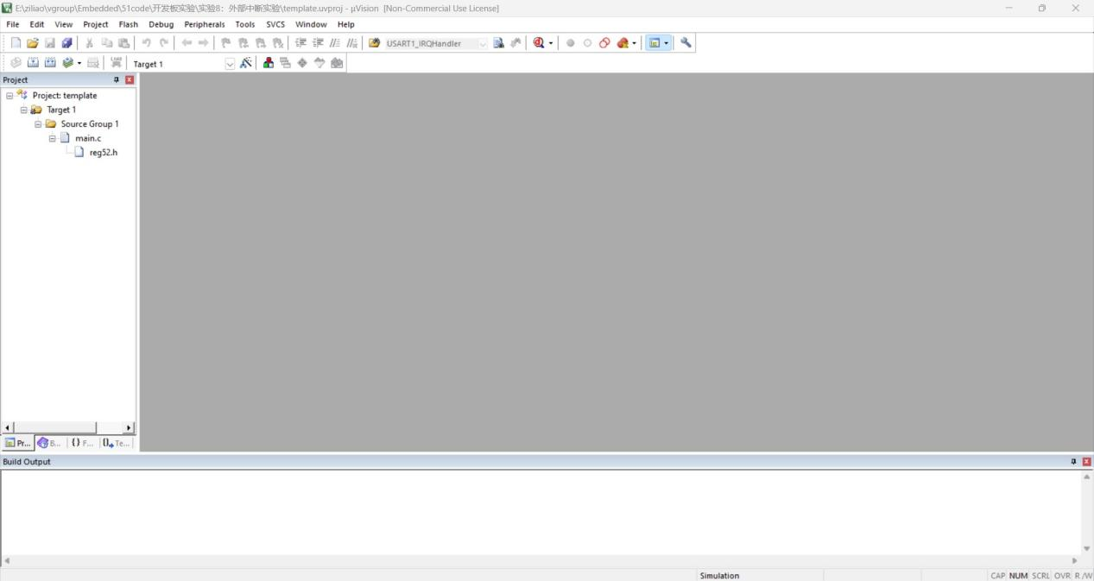Click the Build target icon
Screen dimensions: 1094x581
coord(33,63)
